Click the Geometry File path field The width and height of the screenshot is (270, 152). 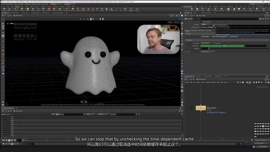[x=208, y=27]
